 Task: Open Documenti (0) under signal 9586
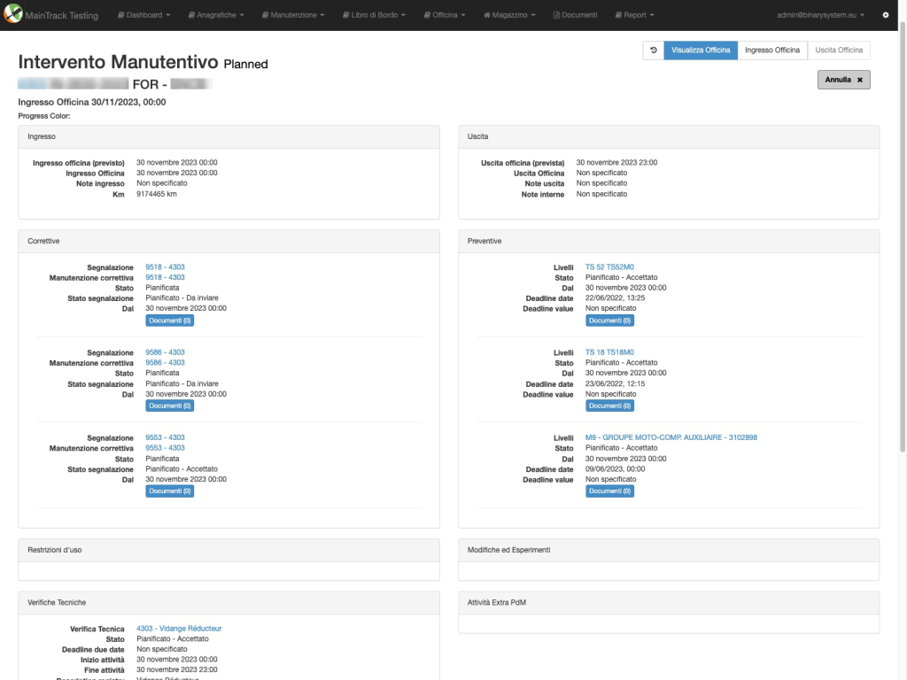point(169,406)
